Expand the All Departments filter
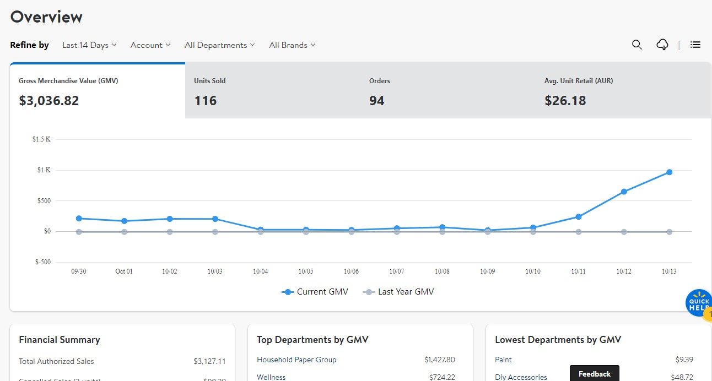This screenshot has height=381, width=712. point(219,45)
